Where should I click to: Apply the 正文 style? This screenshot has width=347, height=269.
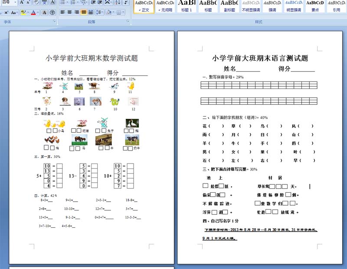144,7
